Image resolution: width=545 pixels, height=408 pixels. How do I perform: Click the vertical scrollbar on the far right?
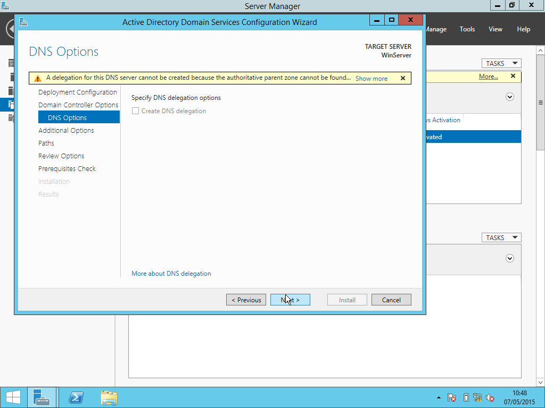tap(540, 101)
